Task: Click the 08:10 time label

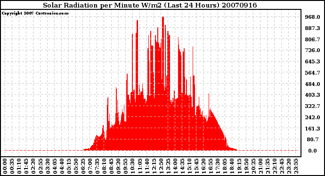Action: 104,167
